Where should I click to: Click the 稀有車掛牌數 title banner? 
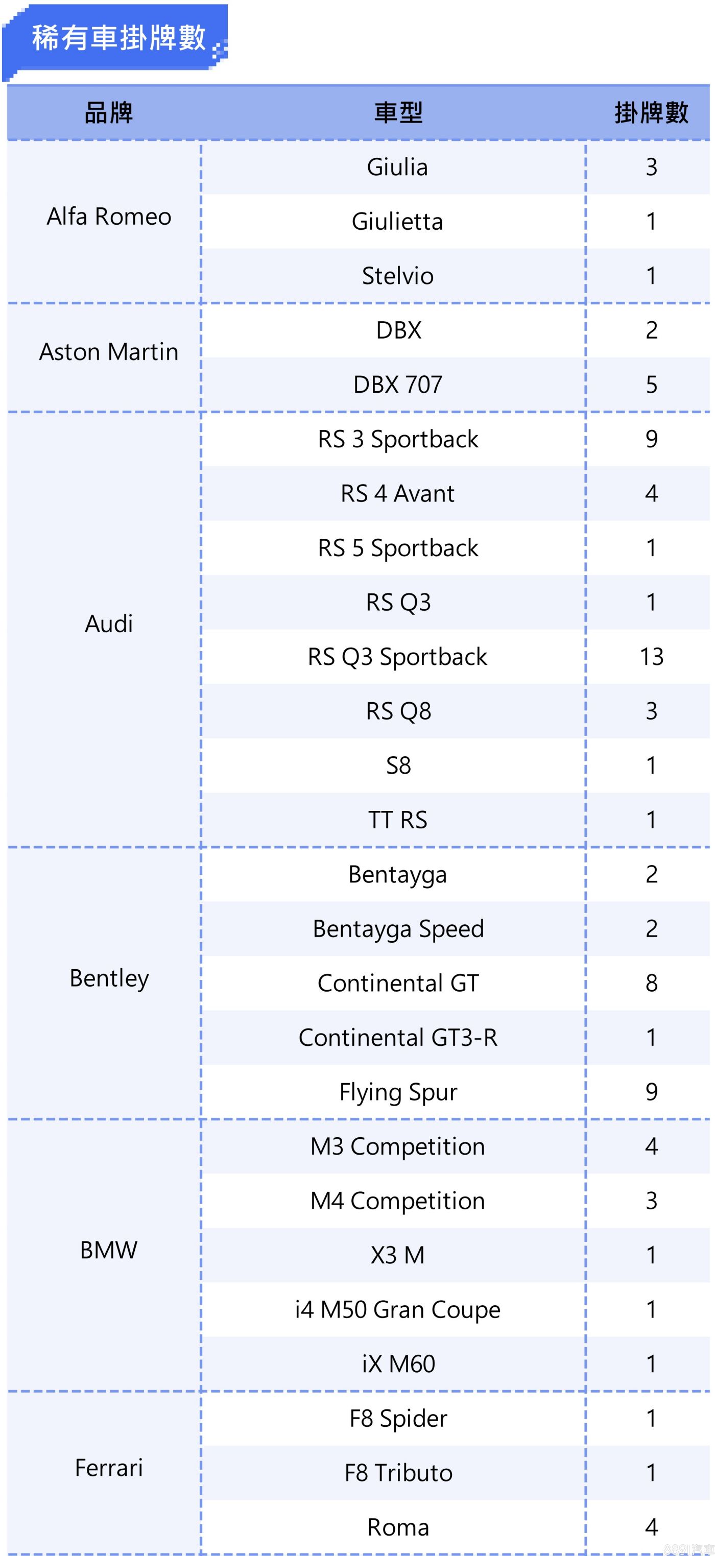[118, 38]
